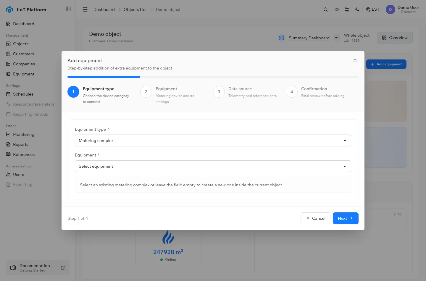
Task: Select step 4 Confirmation circle
Action: [x=292, y=92]
